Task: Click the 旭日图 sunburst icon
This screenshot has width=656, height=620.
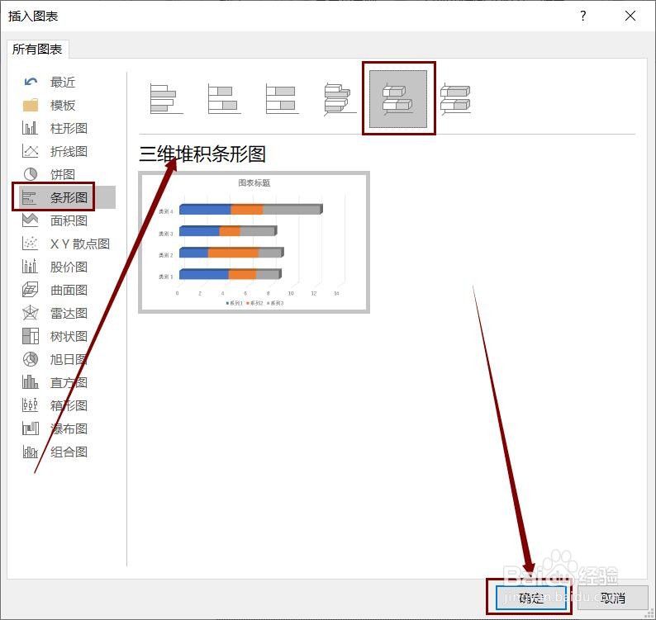Action: tap(31, 358)
